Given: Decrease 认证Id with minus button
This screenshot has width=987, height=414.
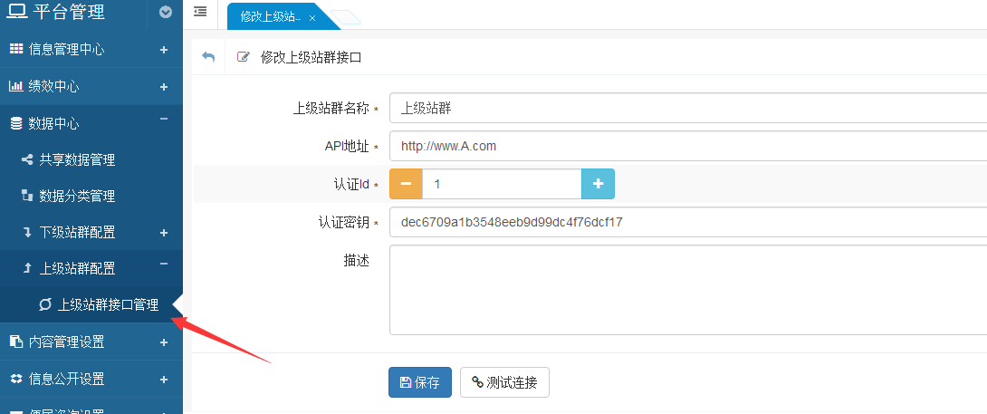Looking at the screenshot, I should pyautogui.click(x=406, y=184).
